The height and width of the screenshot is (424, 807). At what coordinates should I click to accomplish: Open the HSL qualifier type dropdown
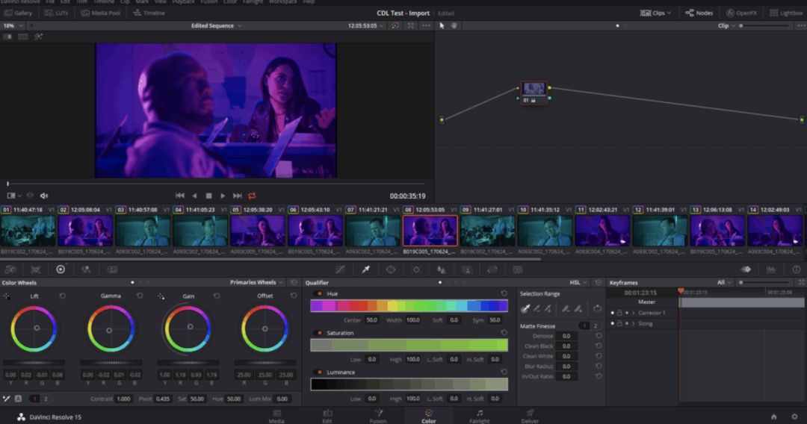point(578,282)
